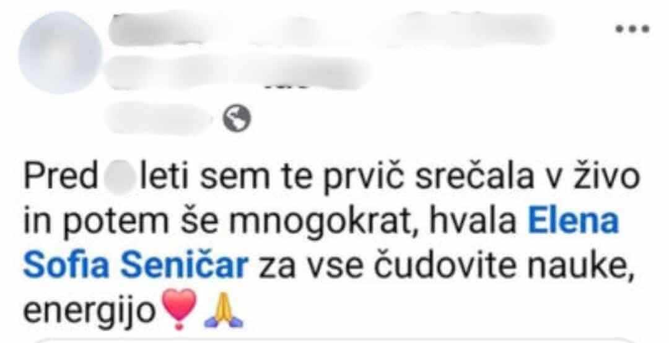Open the blurred profile avatar picture
The image size is (669, 343).
tap(60, 53)
